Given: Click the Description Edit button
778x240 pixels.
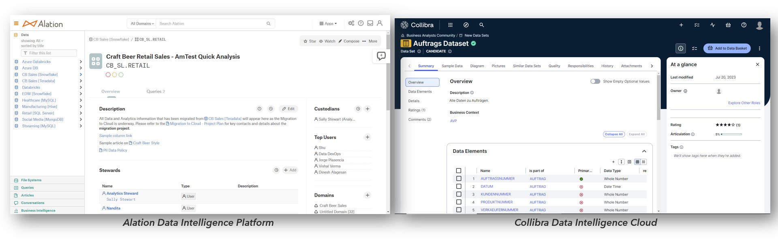Looking at the screenshot, I should pyautogui.click(x=289, y=109).
